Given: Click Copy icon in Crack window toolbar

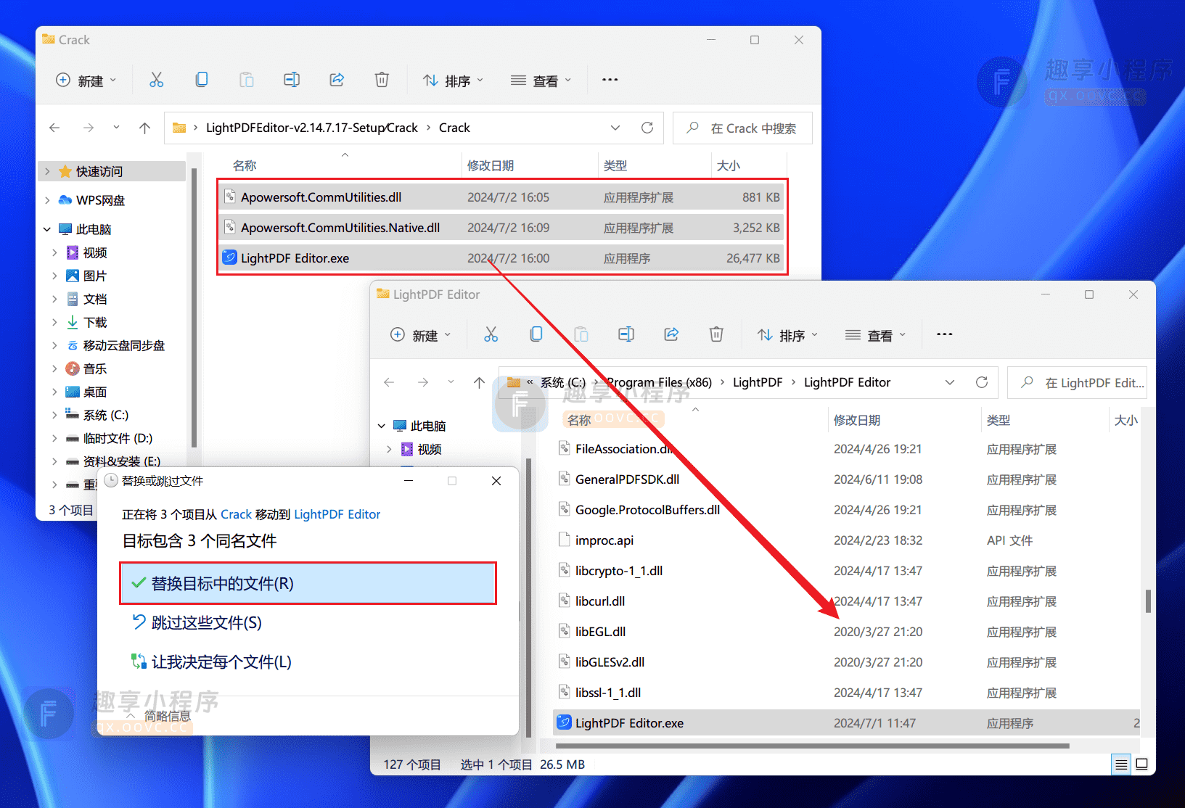Looking at the screenshot, I should tap(202, 80).
